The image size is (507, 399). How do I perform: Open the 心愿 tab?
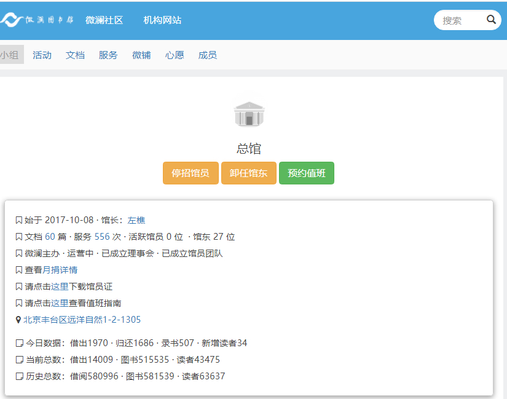click(175, 55)
